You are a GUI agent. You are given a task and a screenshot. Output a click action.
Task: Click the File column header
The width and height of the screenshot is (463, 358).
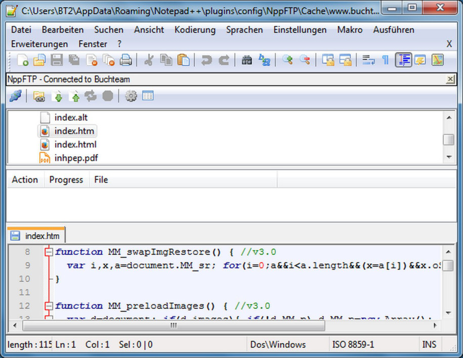[183, 180]
